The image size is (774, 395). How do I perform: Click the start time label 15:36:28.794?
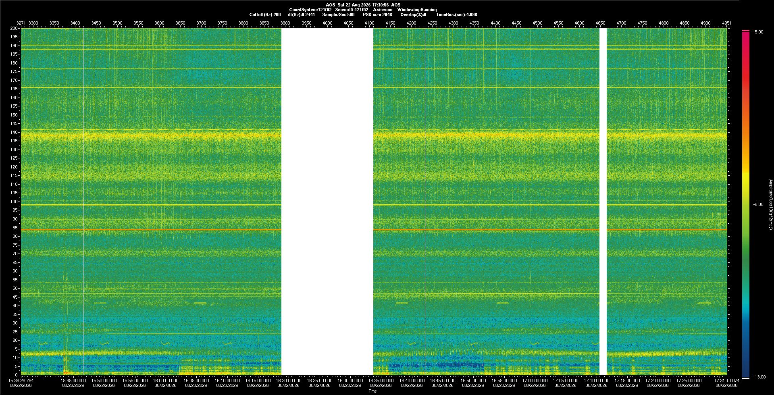pos(21,380)
